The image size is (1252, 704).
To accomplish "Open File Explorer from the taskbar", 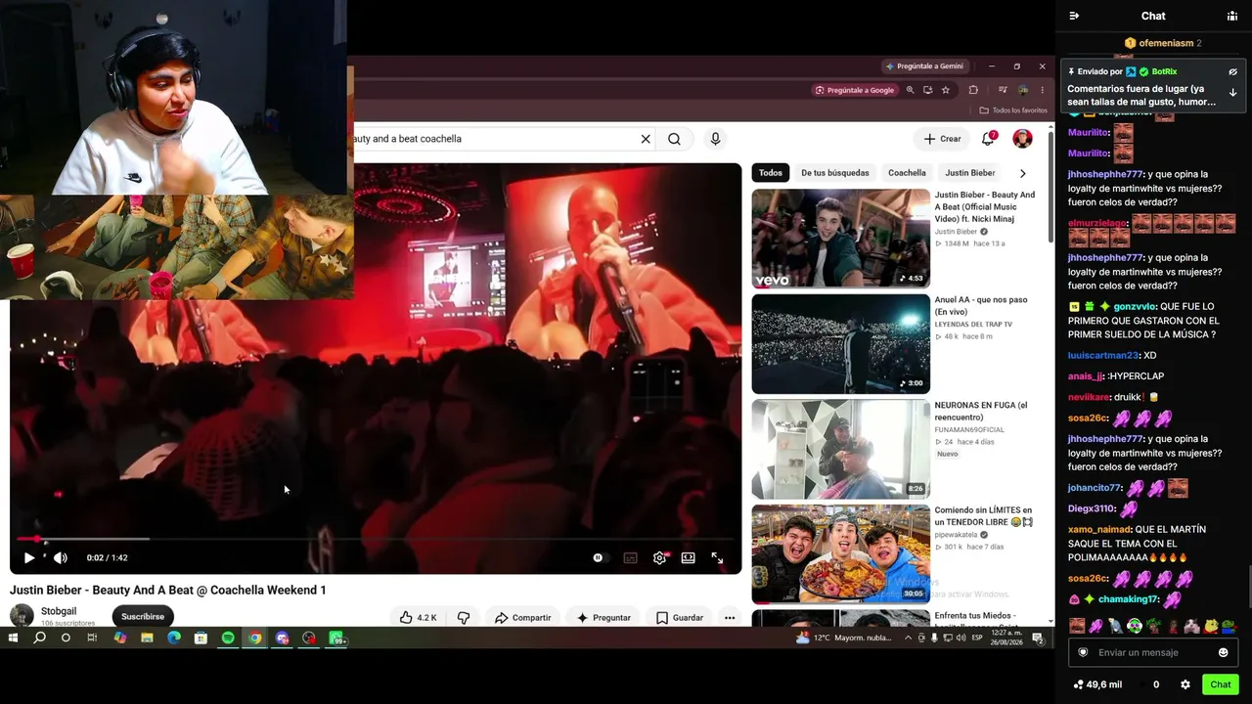I will [147, 638].
